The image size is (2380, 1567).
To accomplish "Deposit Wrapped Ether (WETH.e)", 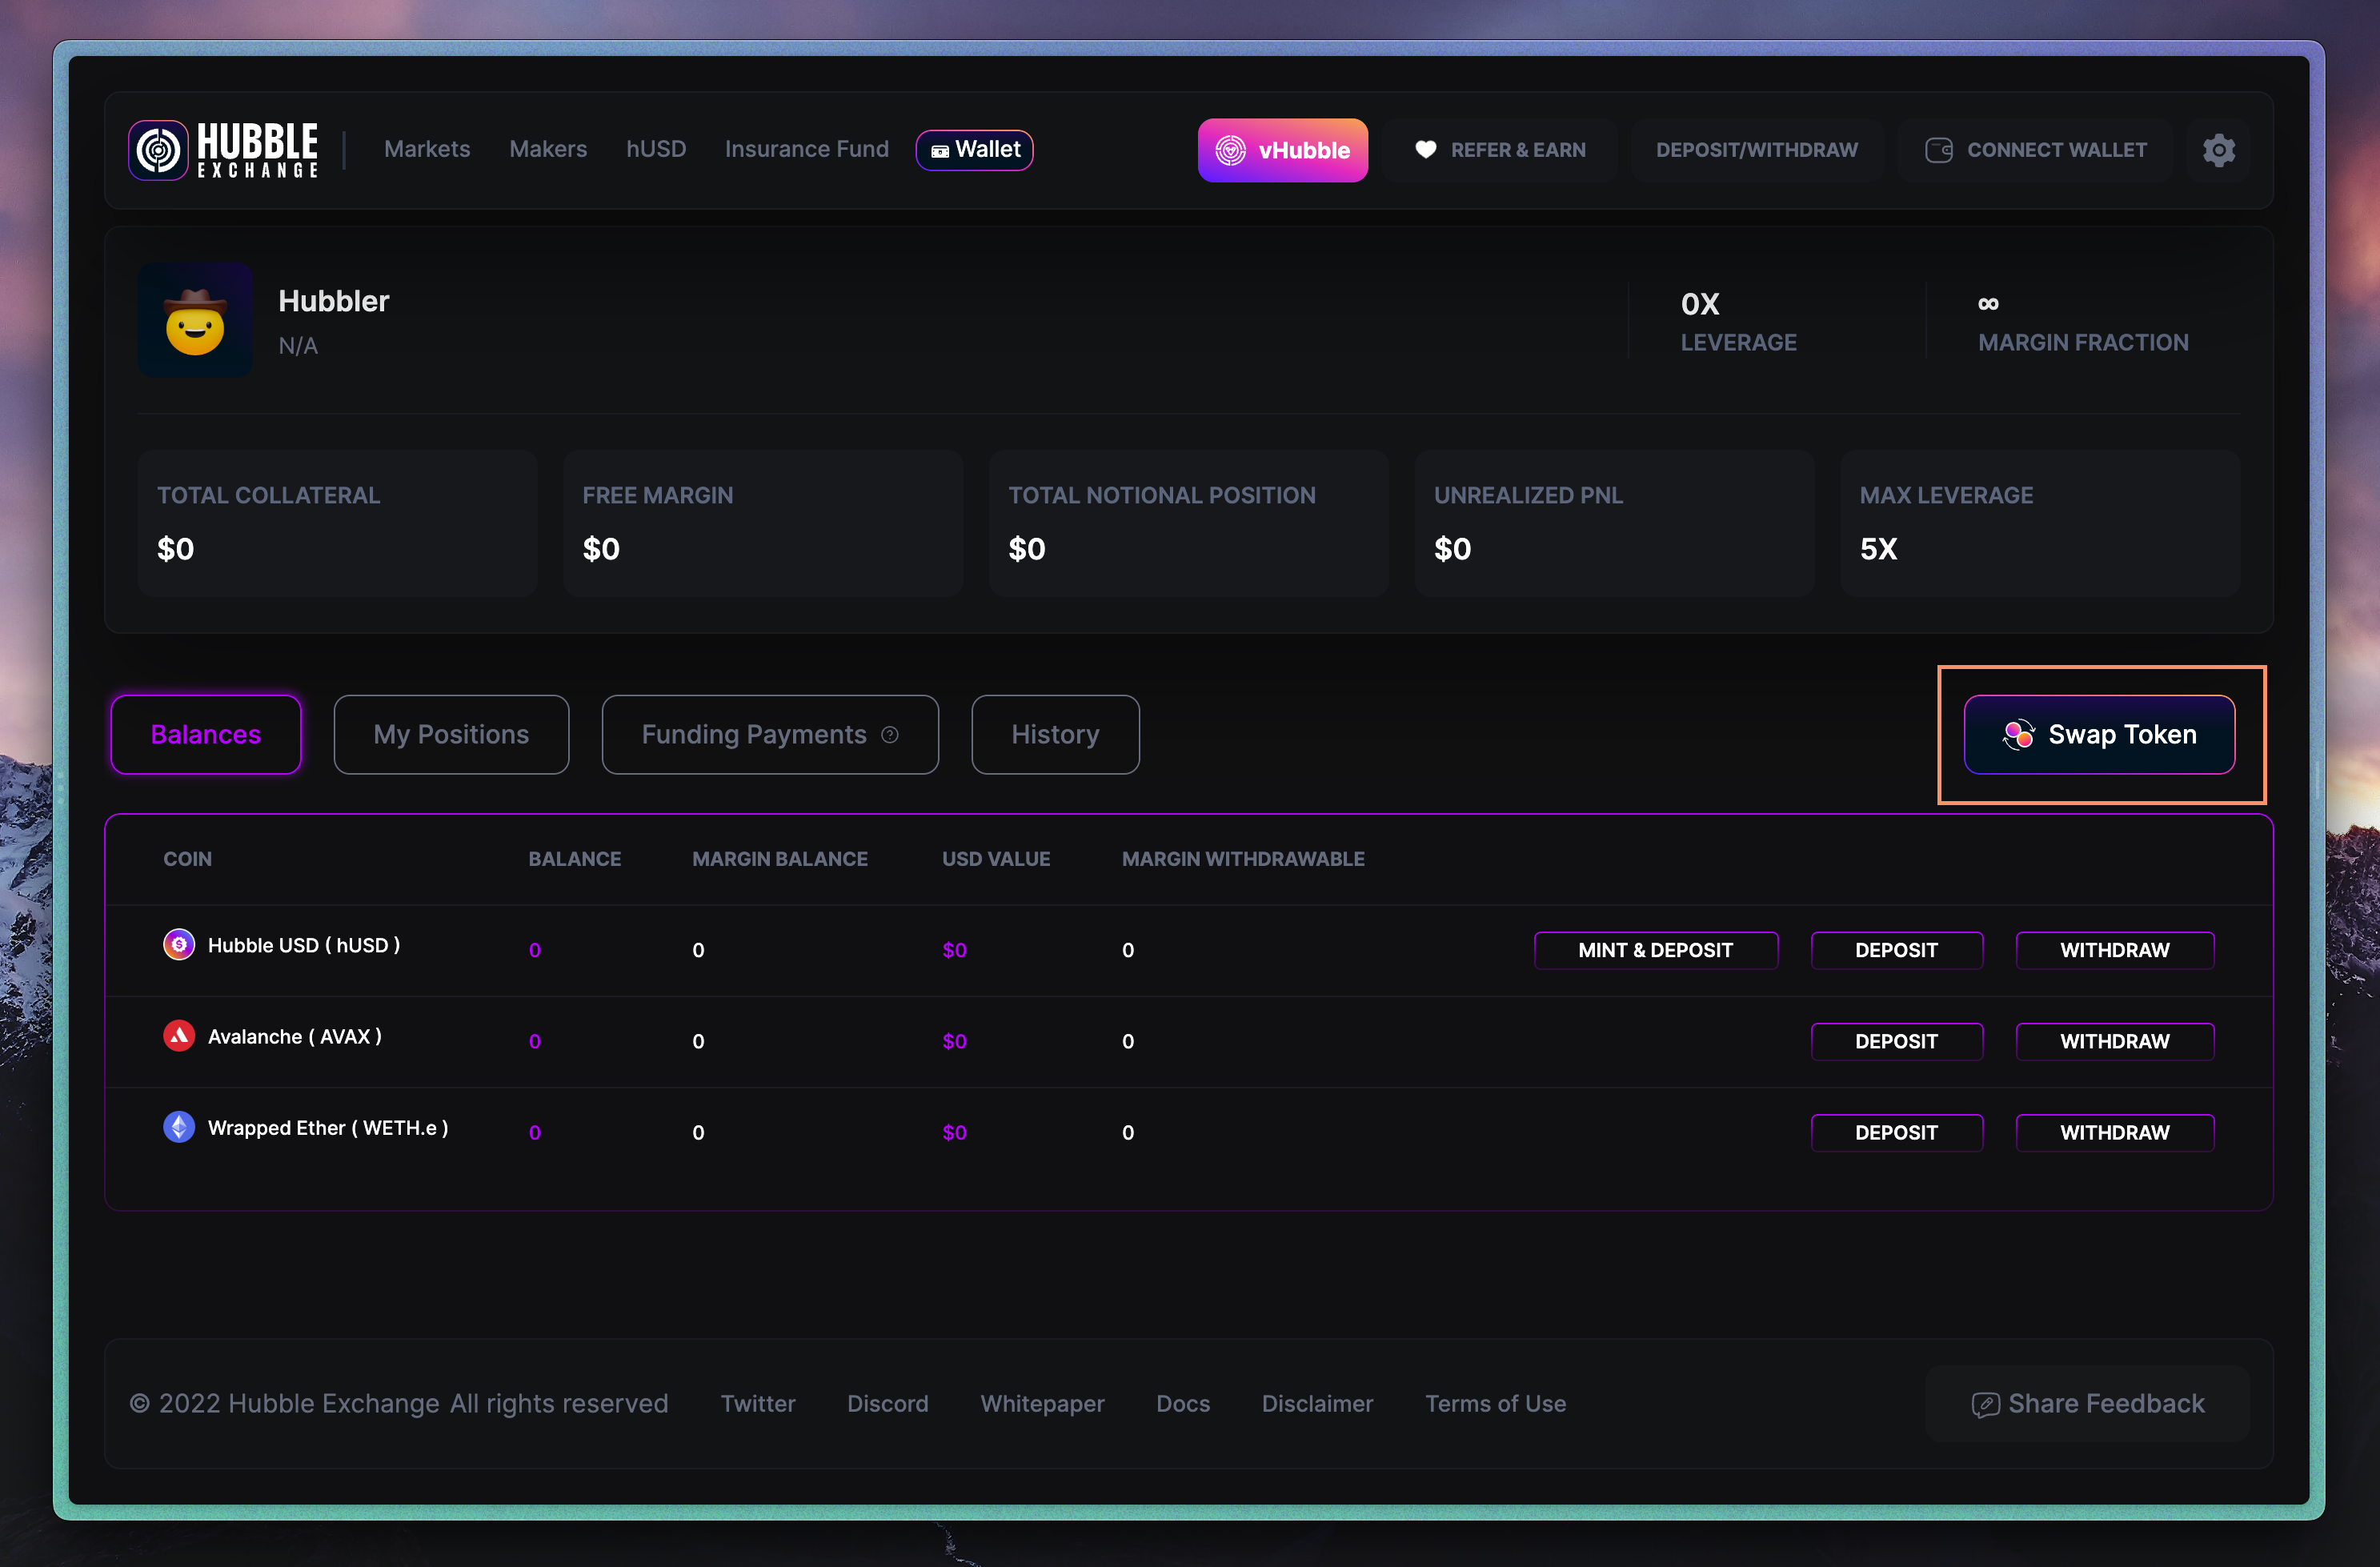I will 1896,1132.
